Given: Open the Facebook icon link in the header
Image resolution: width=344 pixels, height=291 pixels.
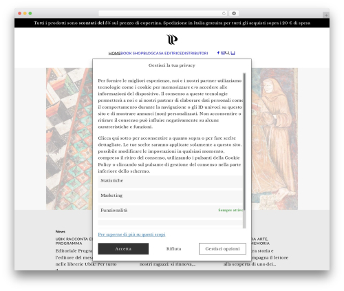Looking at the screenshot, I should [x=218, y=53].
